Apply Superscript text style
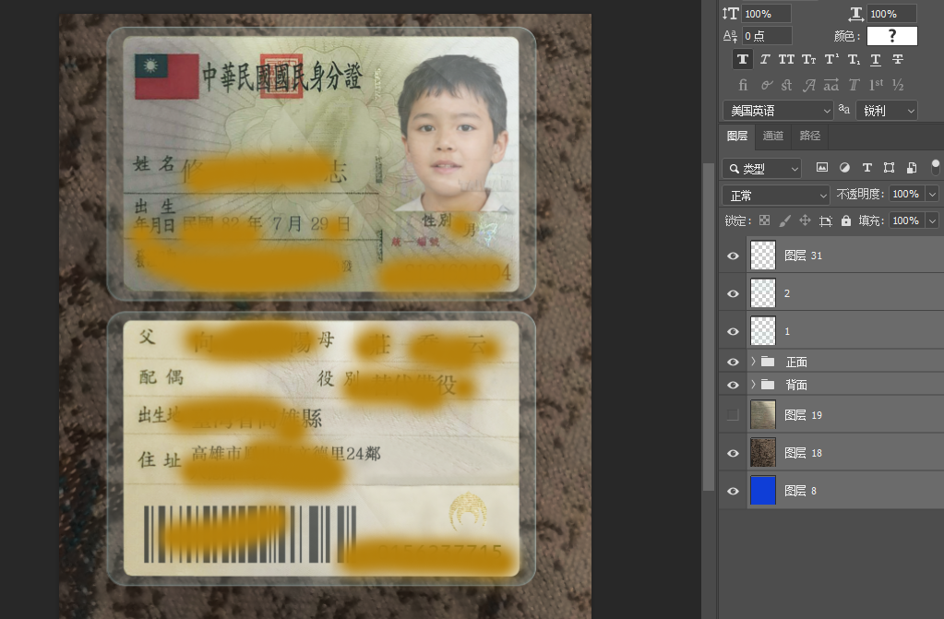 tap(831, 59)
